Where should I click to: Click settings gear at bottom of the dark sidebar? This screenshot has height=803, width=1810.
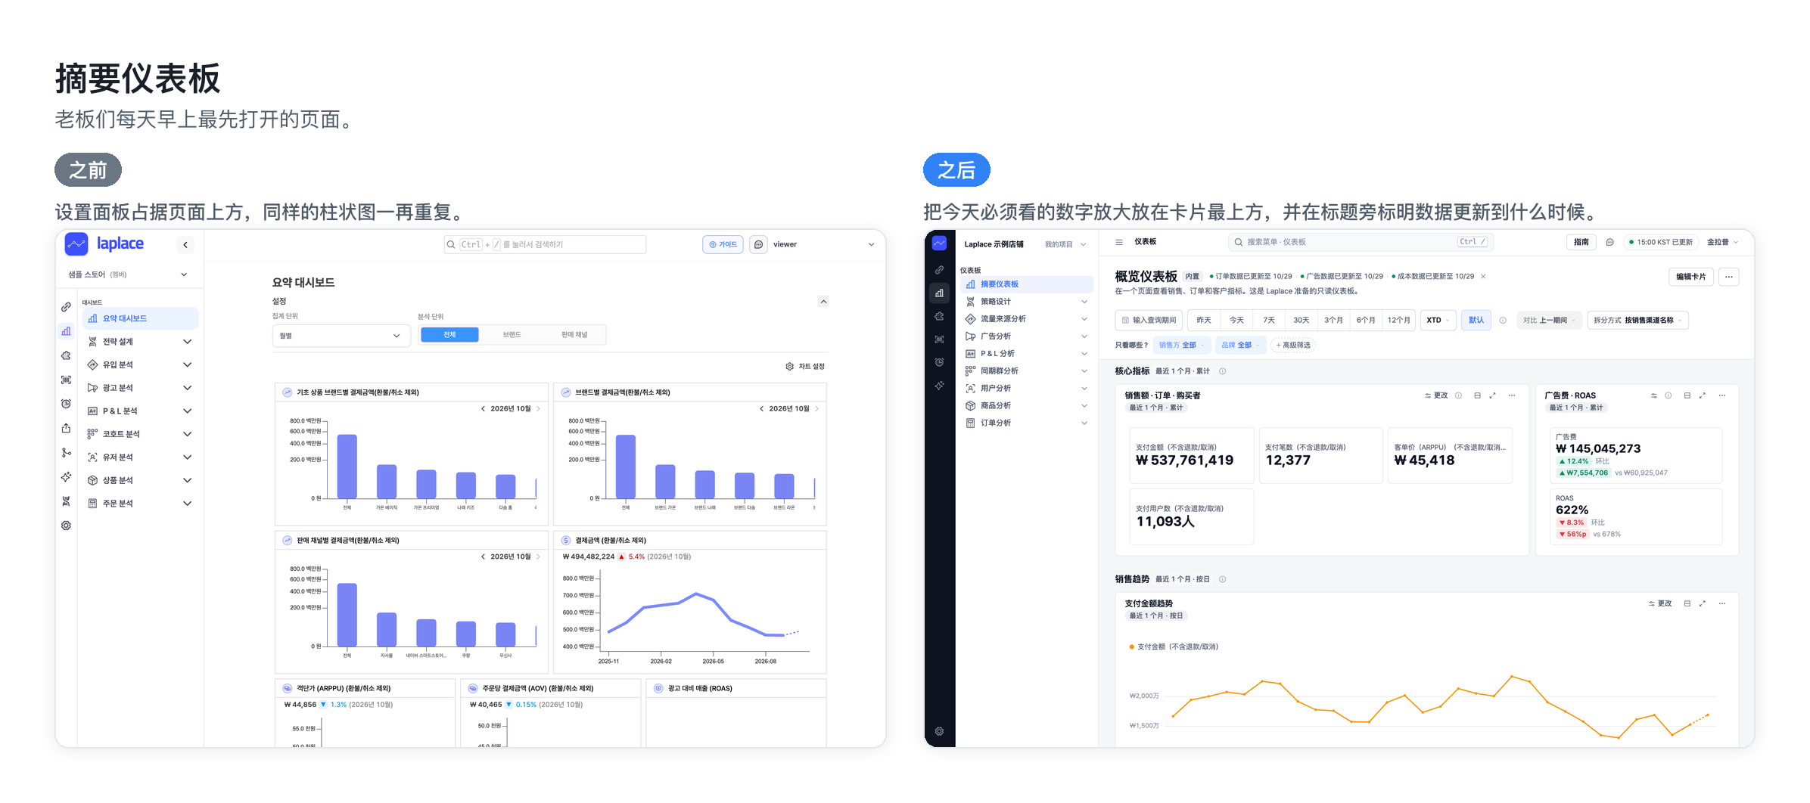click(x=939, y=731)
